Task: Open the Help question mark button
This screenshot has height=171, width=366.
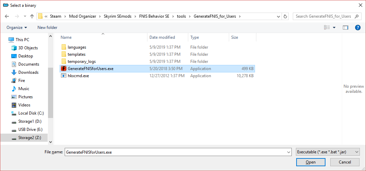Action: click(x=357, y=28)
